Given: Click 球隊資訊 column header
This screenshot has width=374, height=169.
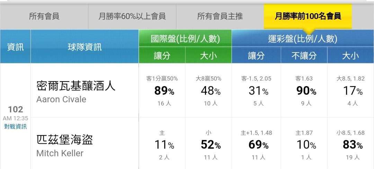Looking at the screenshot, I should 85,47.
